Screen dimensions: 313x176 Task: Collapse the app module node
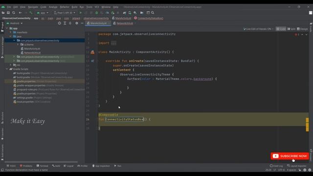(7, 28)
